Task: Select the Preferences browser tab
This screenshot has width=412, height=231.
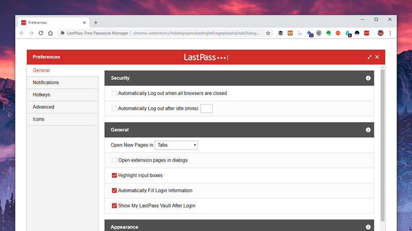Action: pyautogui.click(x=54, y=23)
